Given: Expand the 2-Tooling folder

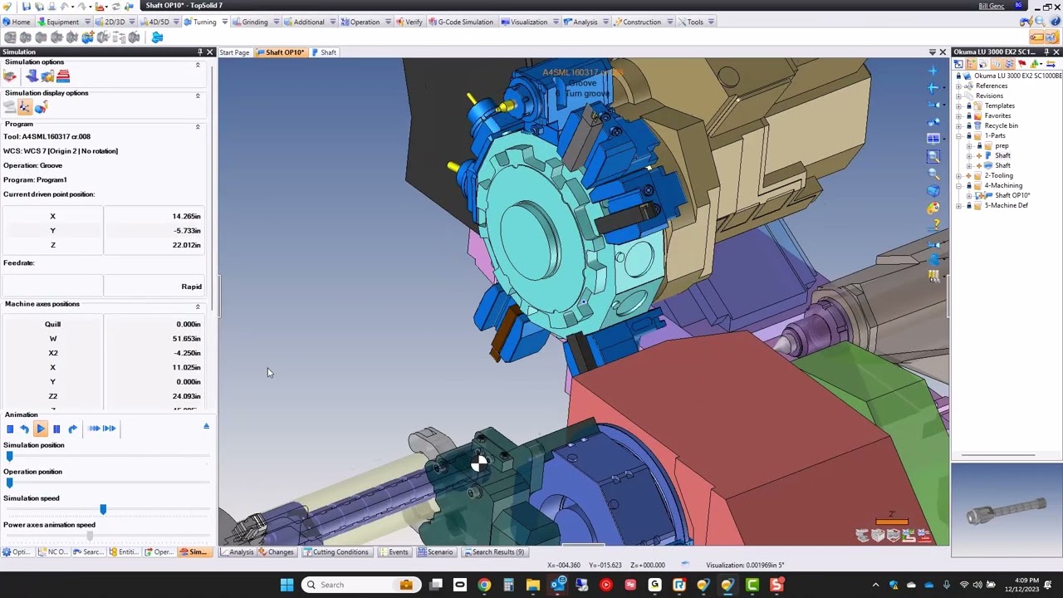Looking at the screenshot, I should coord(958,175).
